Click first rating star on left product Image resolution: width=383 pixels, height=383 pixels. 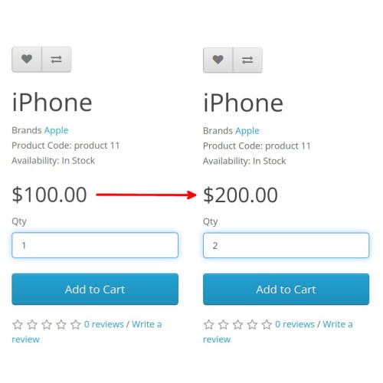pyautogui.click(x=18, y=325)
